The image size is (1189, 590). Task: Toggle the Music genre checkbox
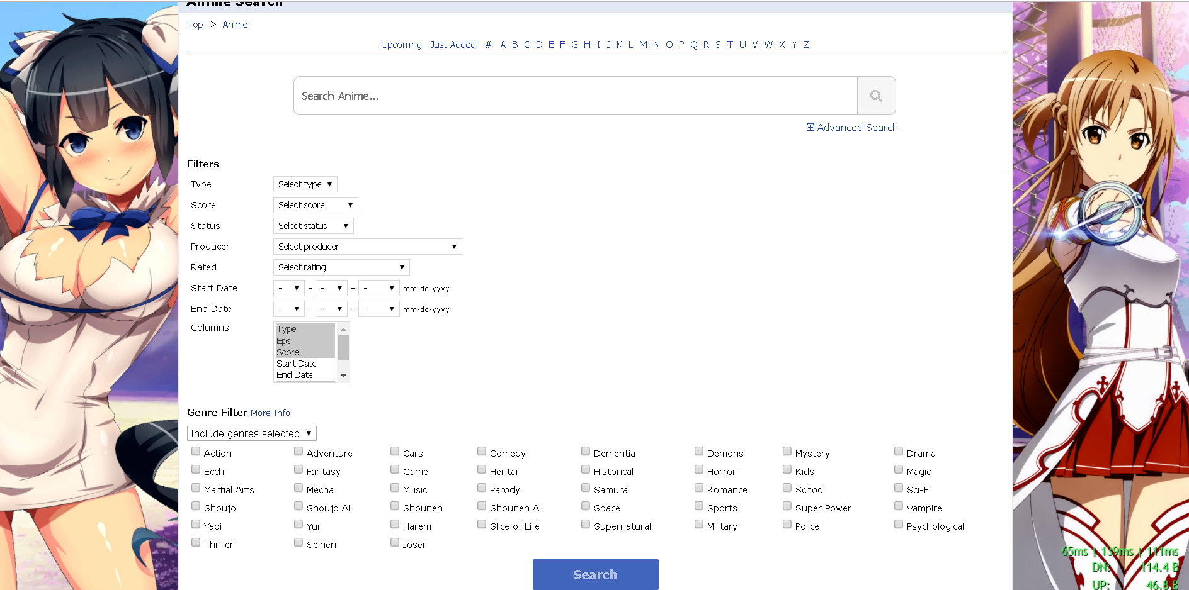tap(395, 488)
